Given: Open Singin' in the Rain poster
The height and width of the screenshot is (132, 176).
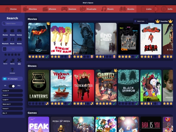Looking at the screenshot, I should (61, 39).
